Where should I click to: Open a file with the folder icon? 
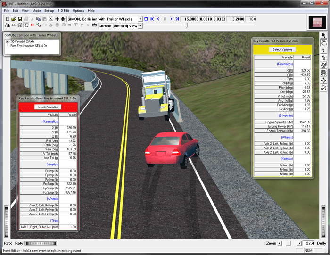click(x=14, y=19)
